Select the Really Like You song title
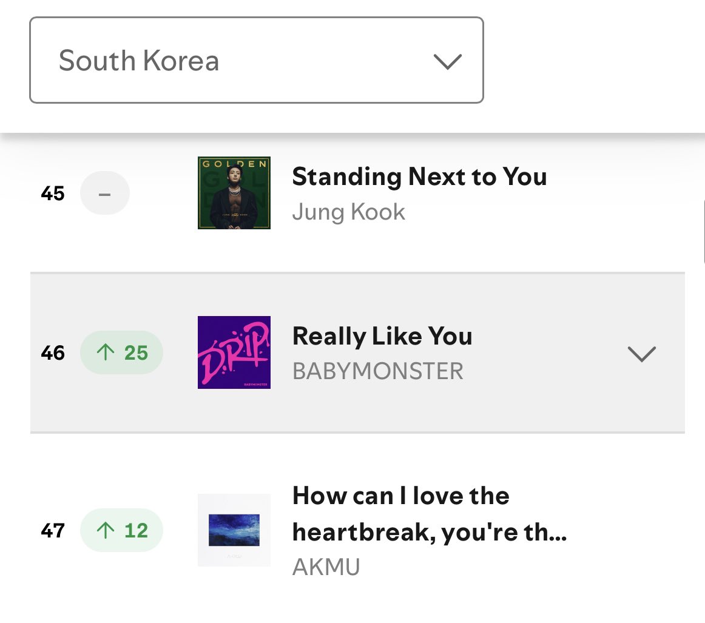Image resolution: width=705 pixels, height=623 pixels. (382, 336)
